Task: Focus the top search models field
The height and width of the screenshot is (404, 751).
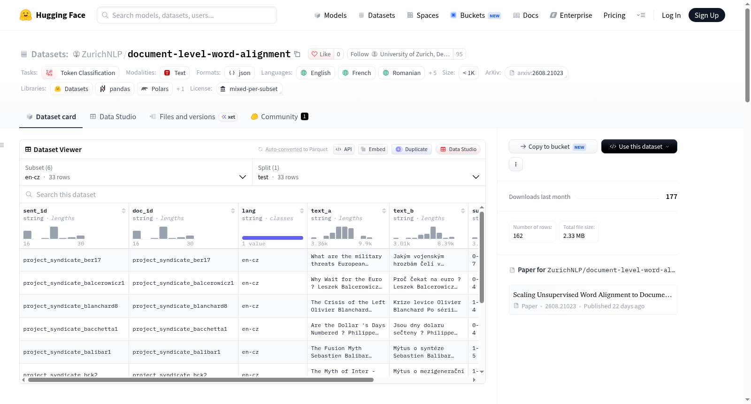Action: point(187,15)
